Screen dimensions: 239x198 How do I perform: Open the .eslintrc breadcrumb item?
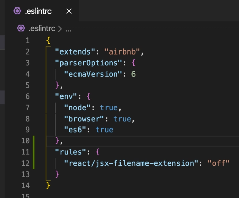pos(42,29)
